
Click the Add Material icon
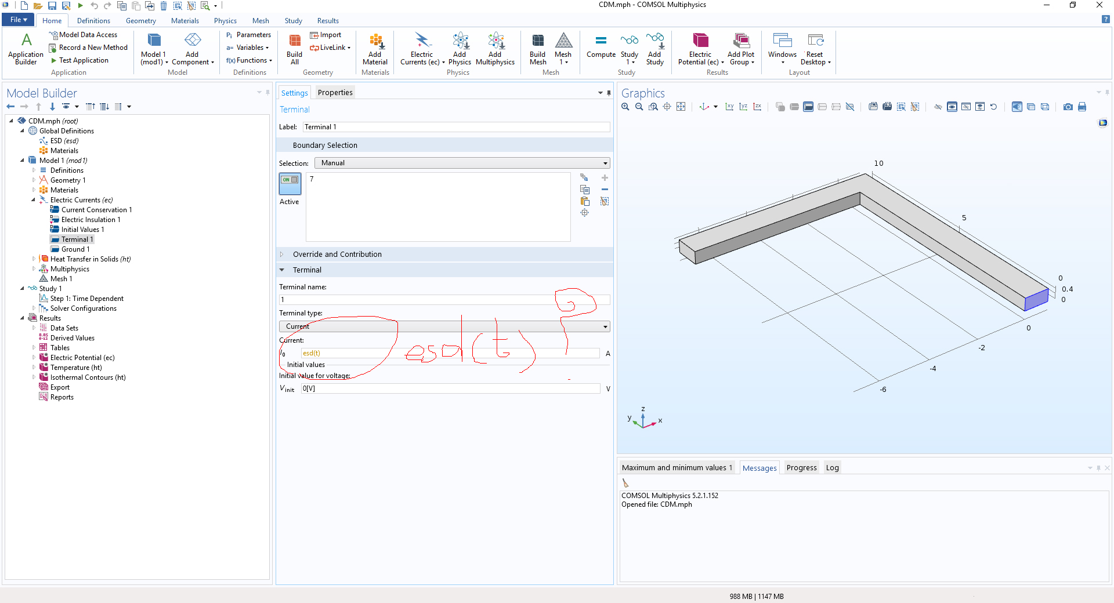[375, 49]
